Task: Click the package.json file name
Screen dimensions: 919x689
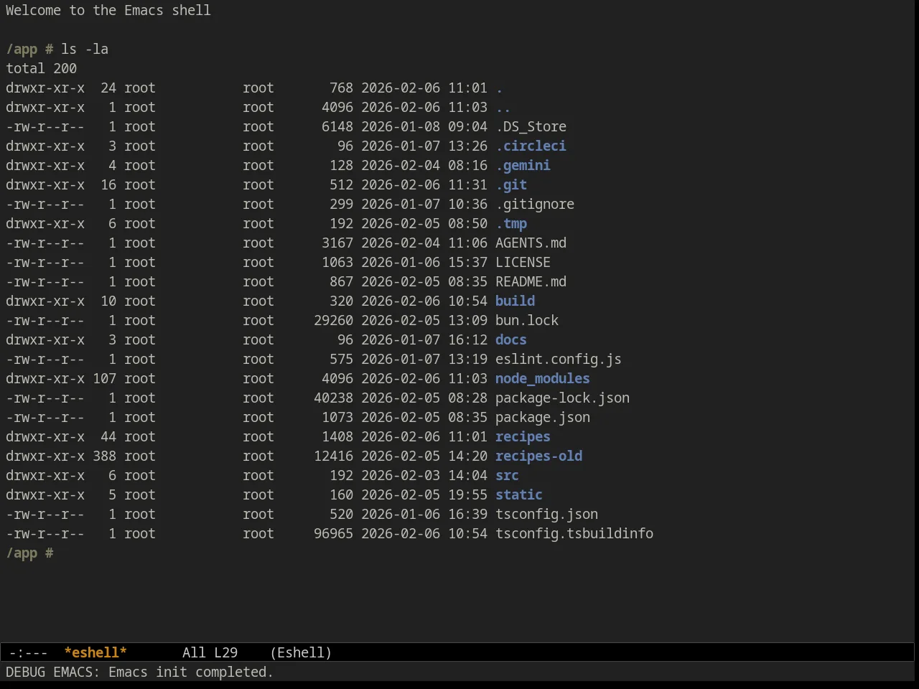Action: [543, 417]
